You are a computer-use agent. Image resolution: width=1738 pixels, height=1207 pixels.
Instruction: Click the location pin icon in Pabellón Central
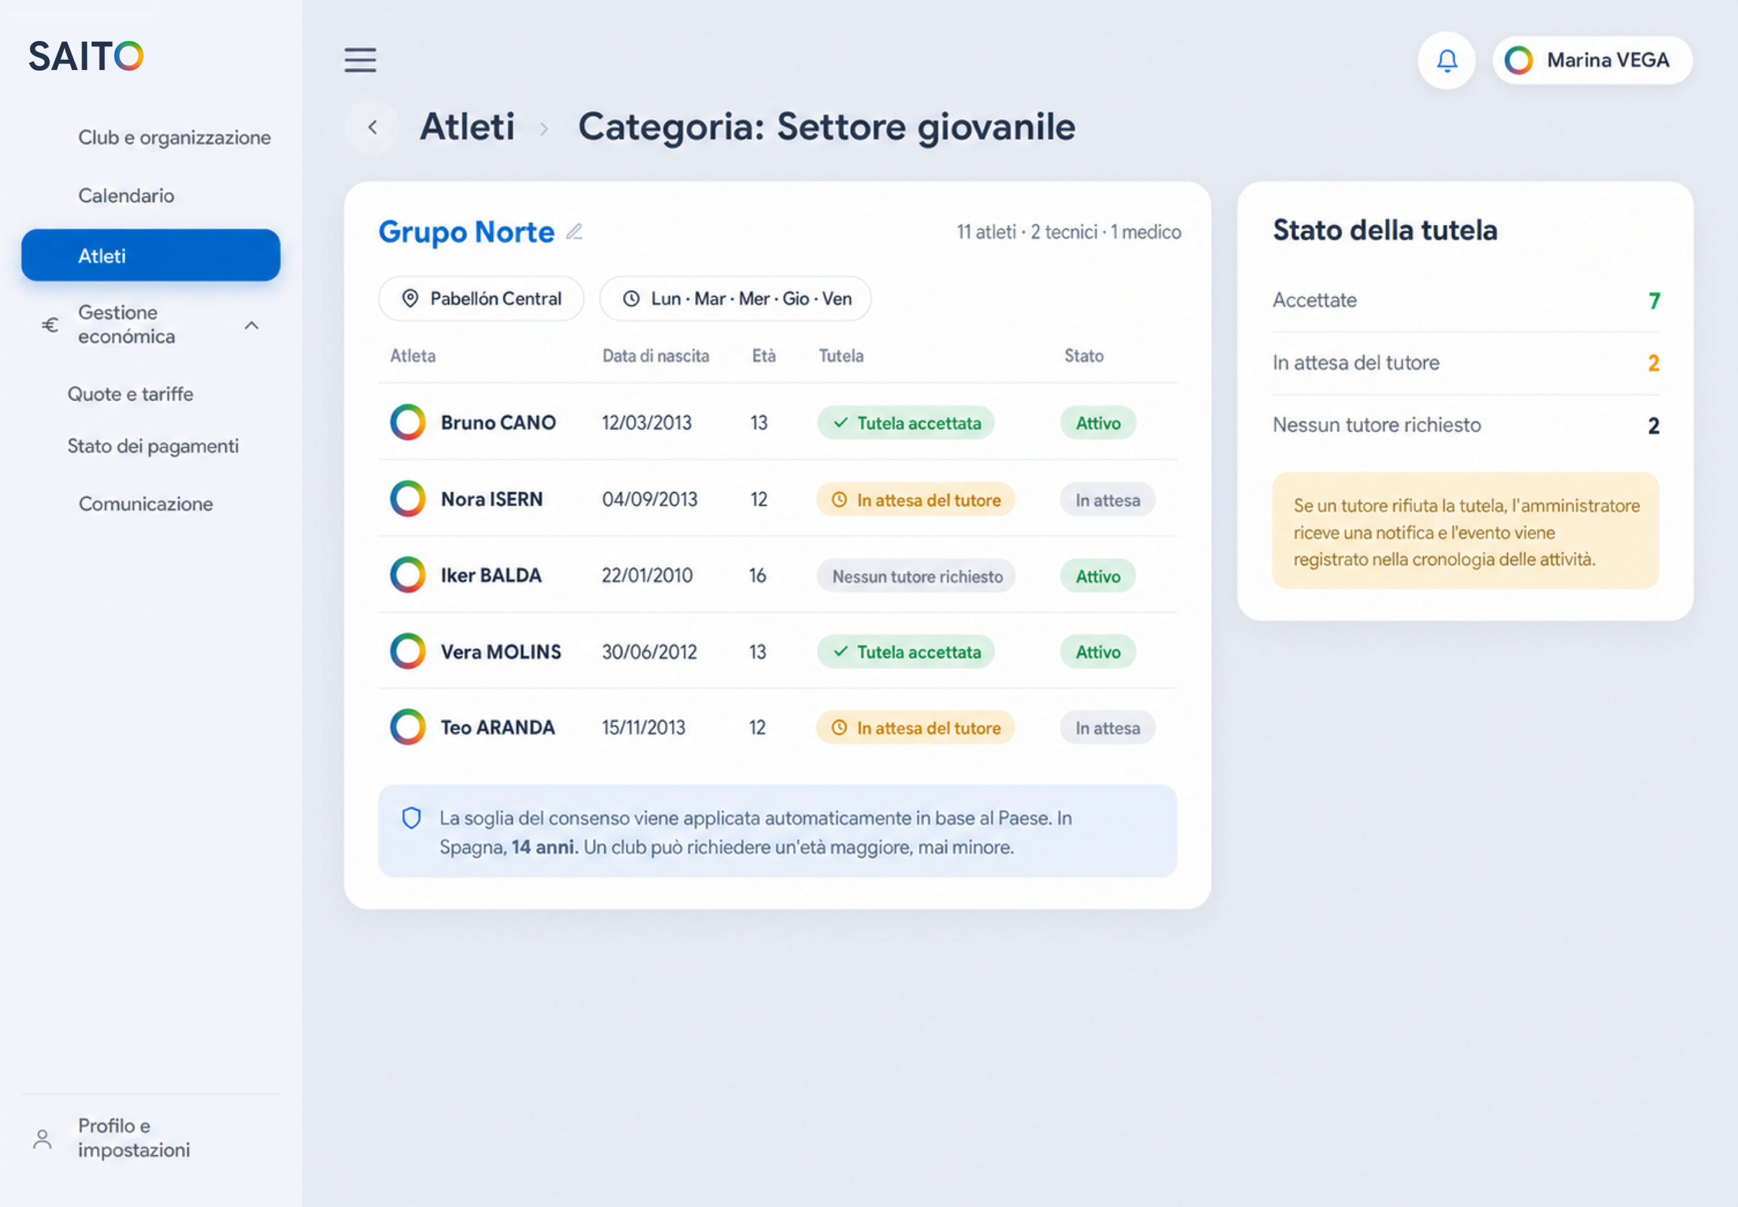pyautogui.click(x=410, y=299)
